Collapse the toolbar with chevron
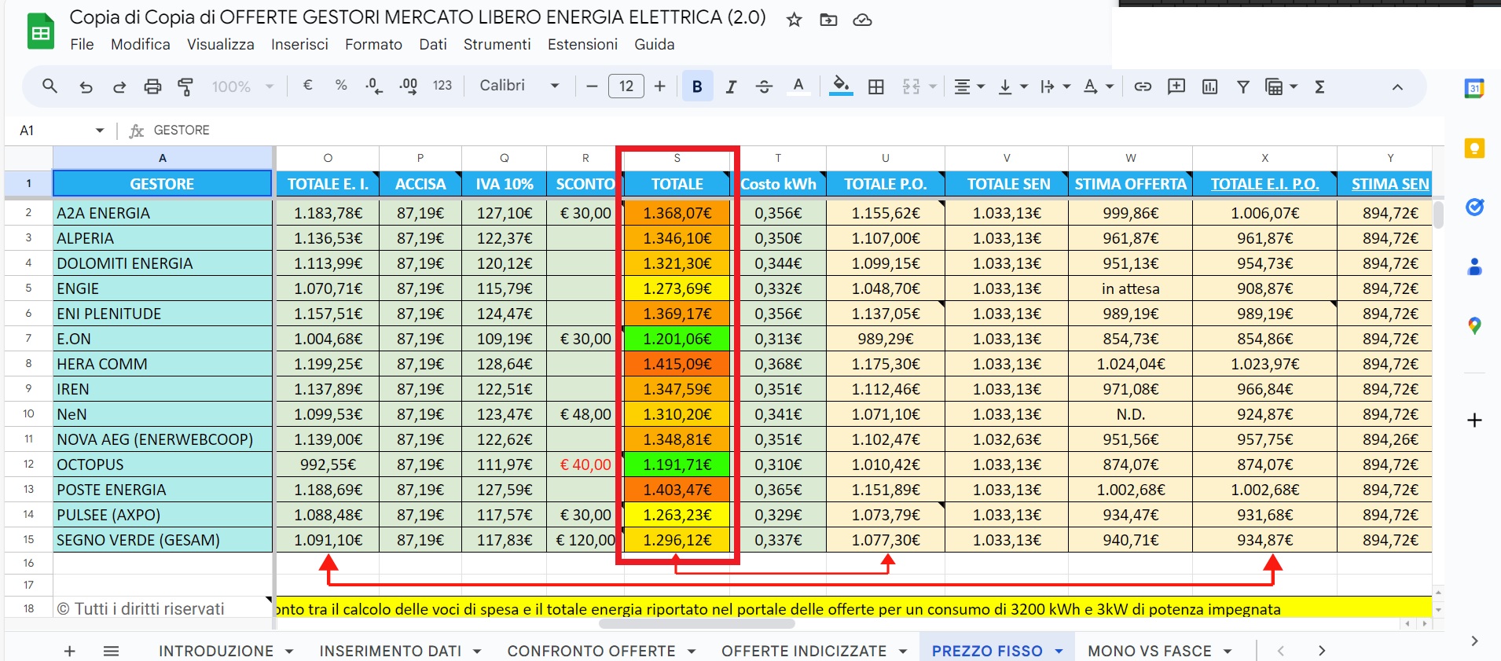Screen dimensions: 1501x661 1397,86
